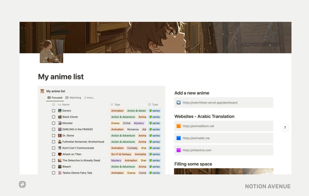Click the blue arrow icon on the watchlister bookmark
Screen dimensions: 309x196
(178, 102)
